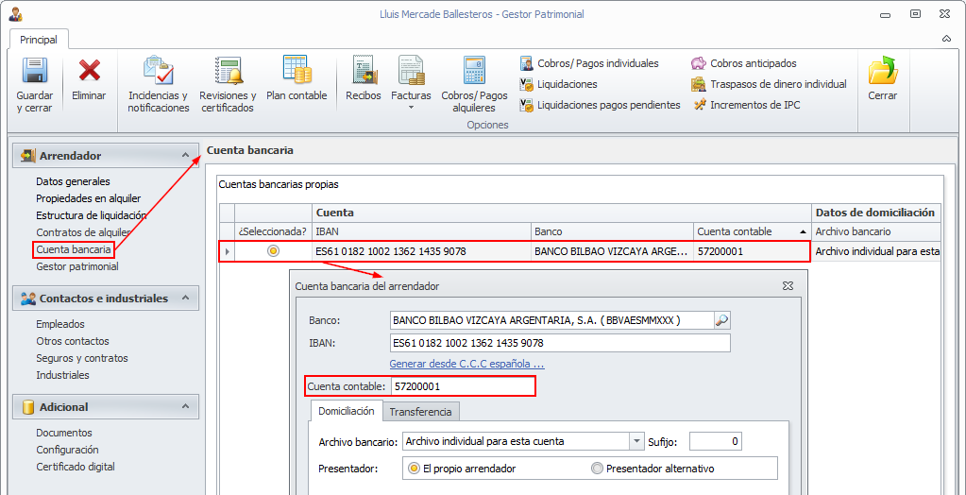Toggle the ¿Seleccionada? radio of BBVA account
Screen dimensions: 966x495
point(274,251)
